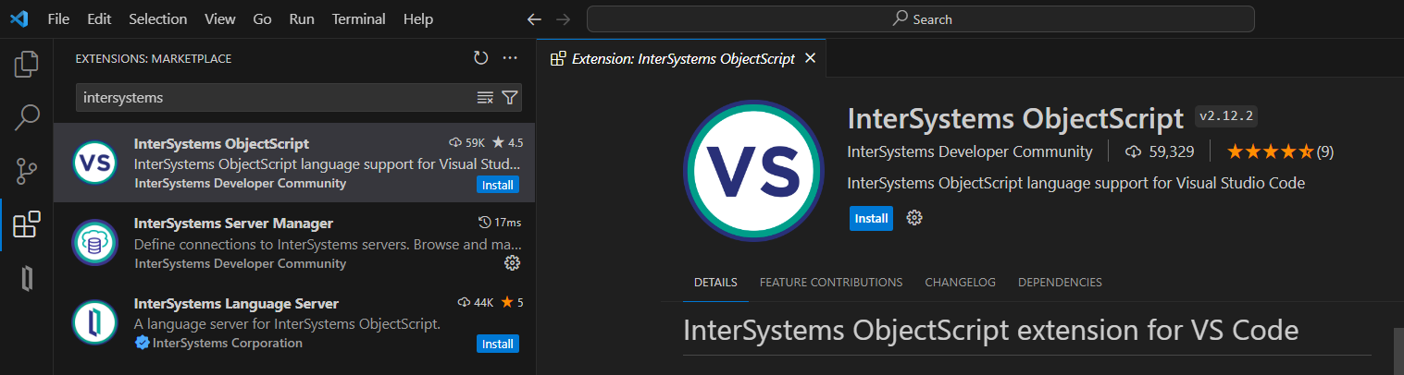Image resolution: width=1404 pixels, height=375 pixels.
Task: Select the Extension: InterSystems ObjectScript editor tab
Action: [x=681, y=58]
